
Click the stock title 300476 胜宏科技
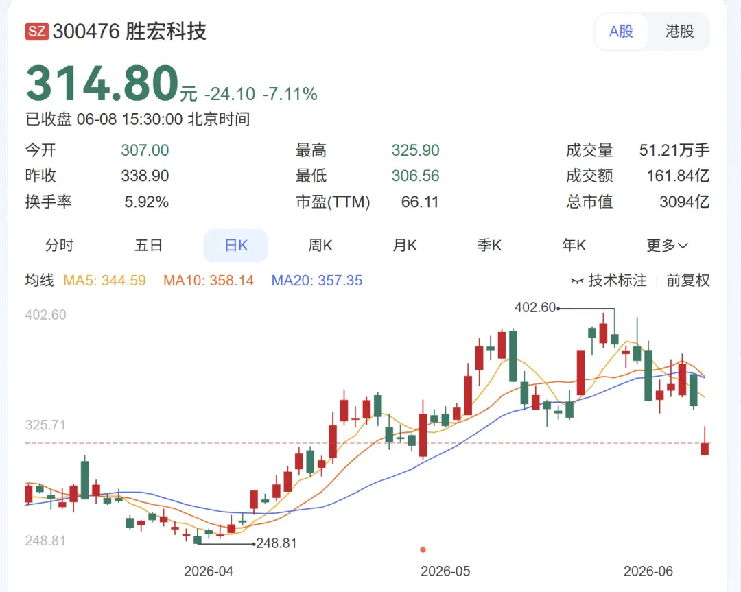[130, 32]
